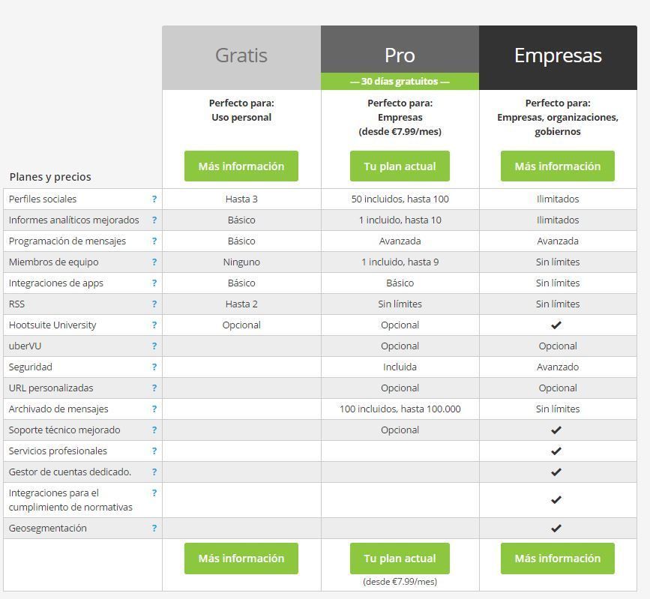Click the Tu plan actual button

[x=400, y=166]
